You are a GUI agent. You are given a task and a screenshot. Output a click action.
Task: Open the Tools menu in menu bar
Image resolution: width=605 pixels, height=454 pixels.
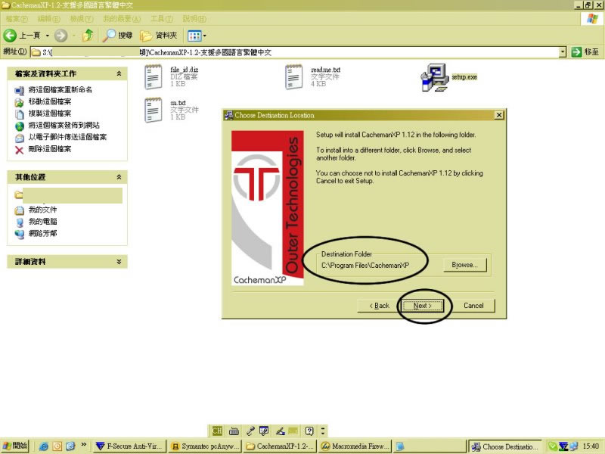(x=161, y=18)
